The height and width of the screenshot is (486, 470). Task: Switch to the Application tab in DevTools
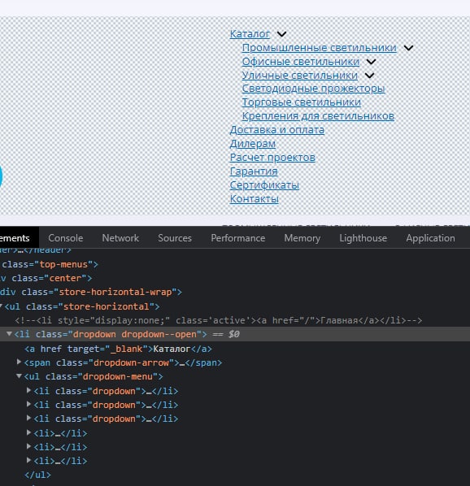[x=430, y=238]
